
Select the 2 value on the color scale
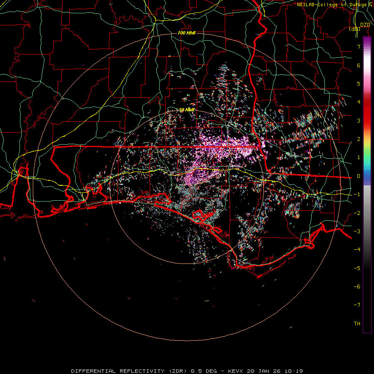tap(359, 139)
